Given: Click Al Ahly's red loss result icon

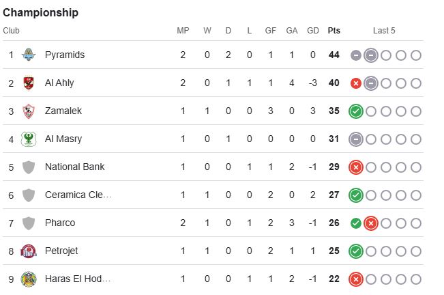Looking at the screenshot, I should [356, 83].
